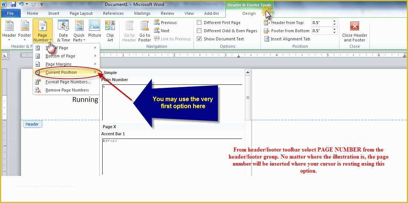Click the Word application icon
408x203 pixels.
click(4, 4)
